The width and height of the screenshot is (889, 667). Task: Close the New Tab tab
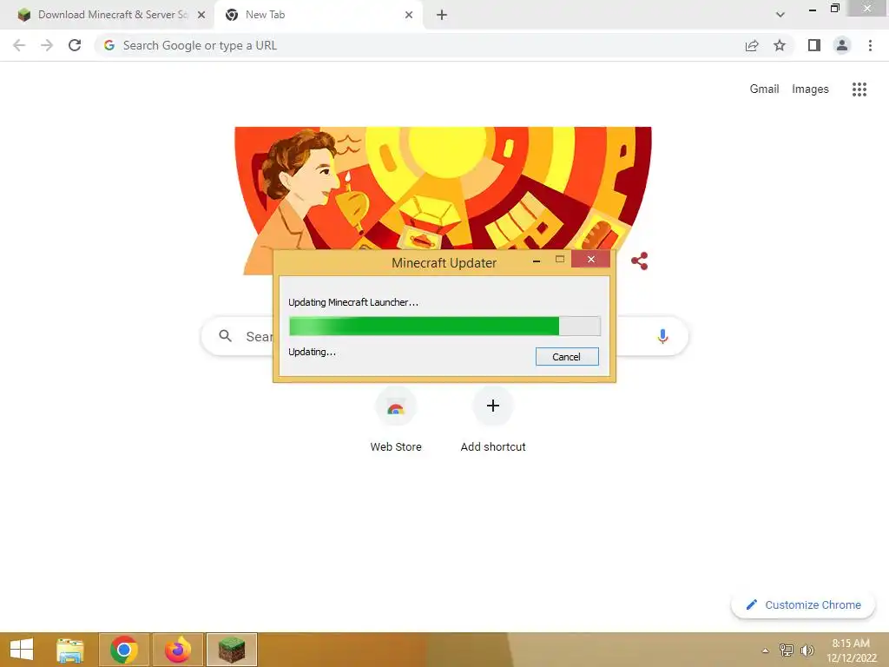coord(409,15)
